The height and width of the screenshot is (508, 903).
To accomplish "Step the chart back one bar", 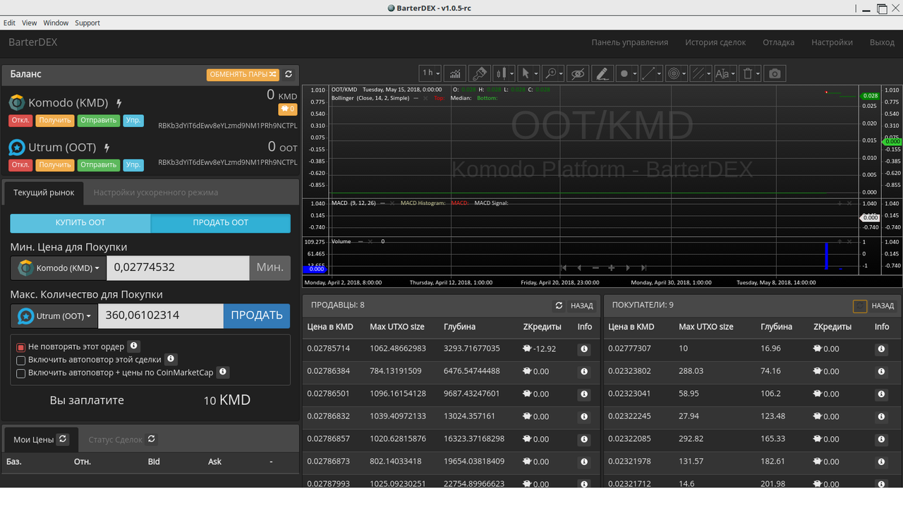I will tap(579, 268).
